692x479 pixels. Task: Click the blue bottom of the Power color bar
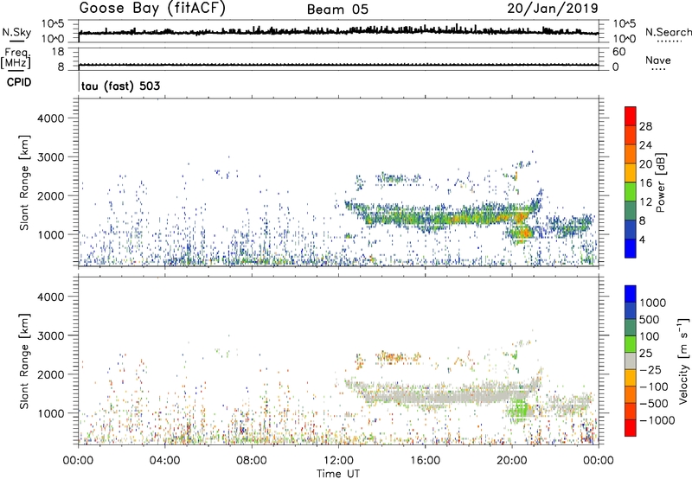pos(631,248)
